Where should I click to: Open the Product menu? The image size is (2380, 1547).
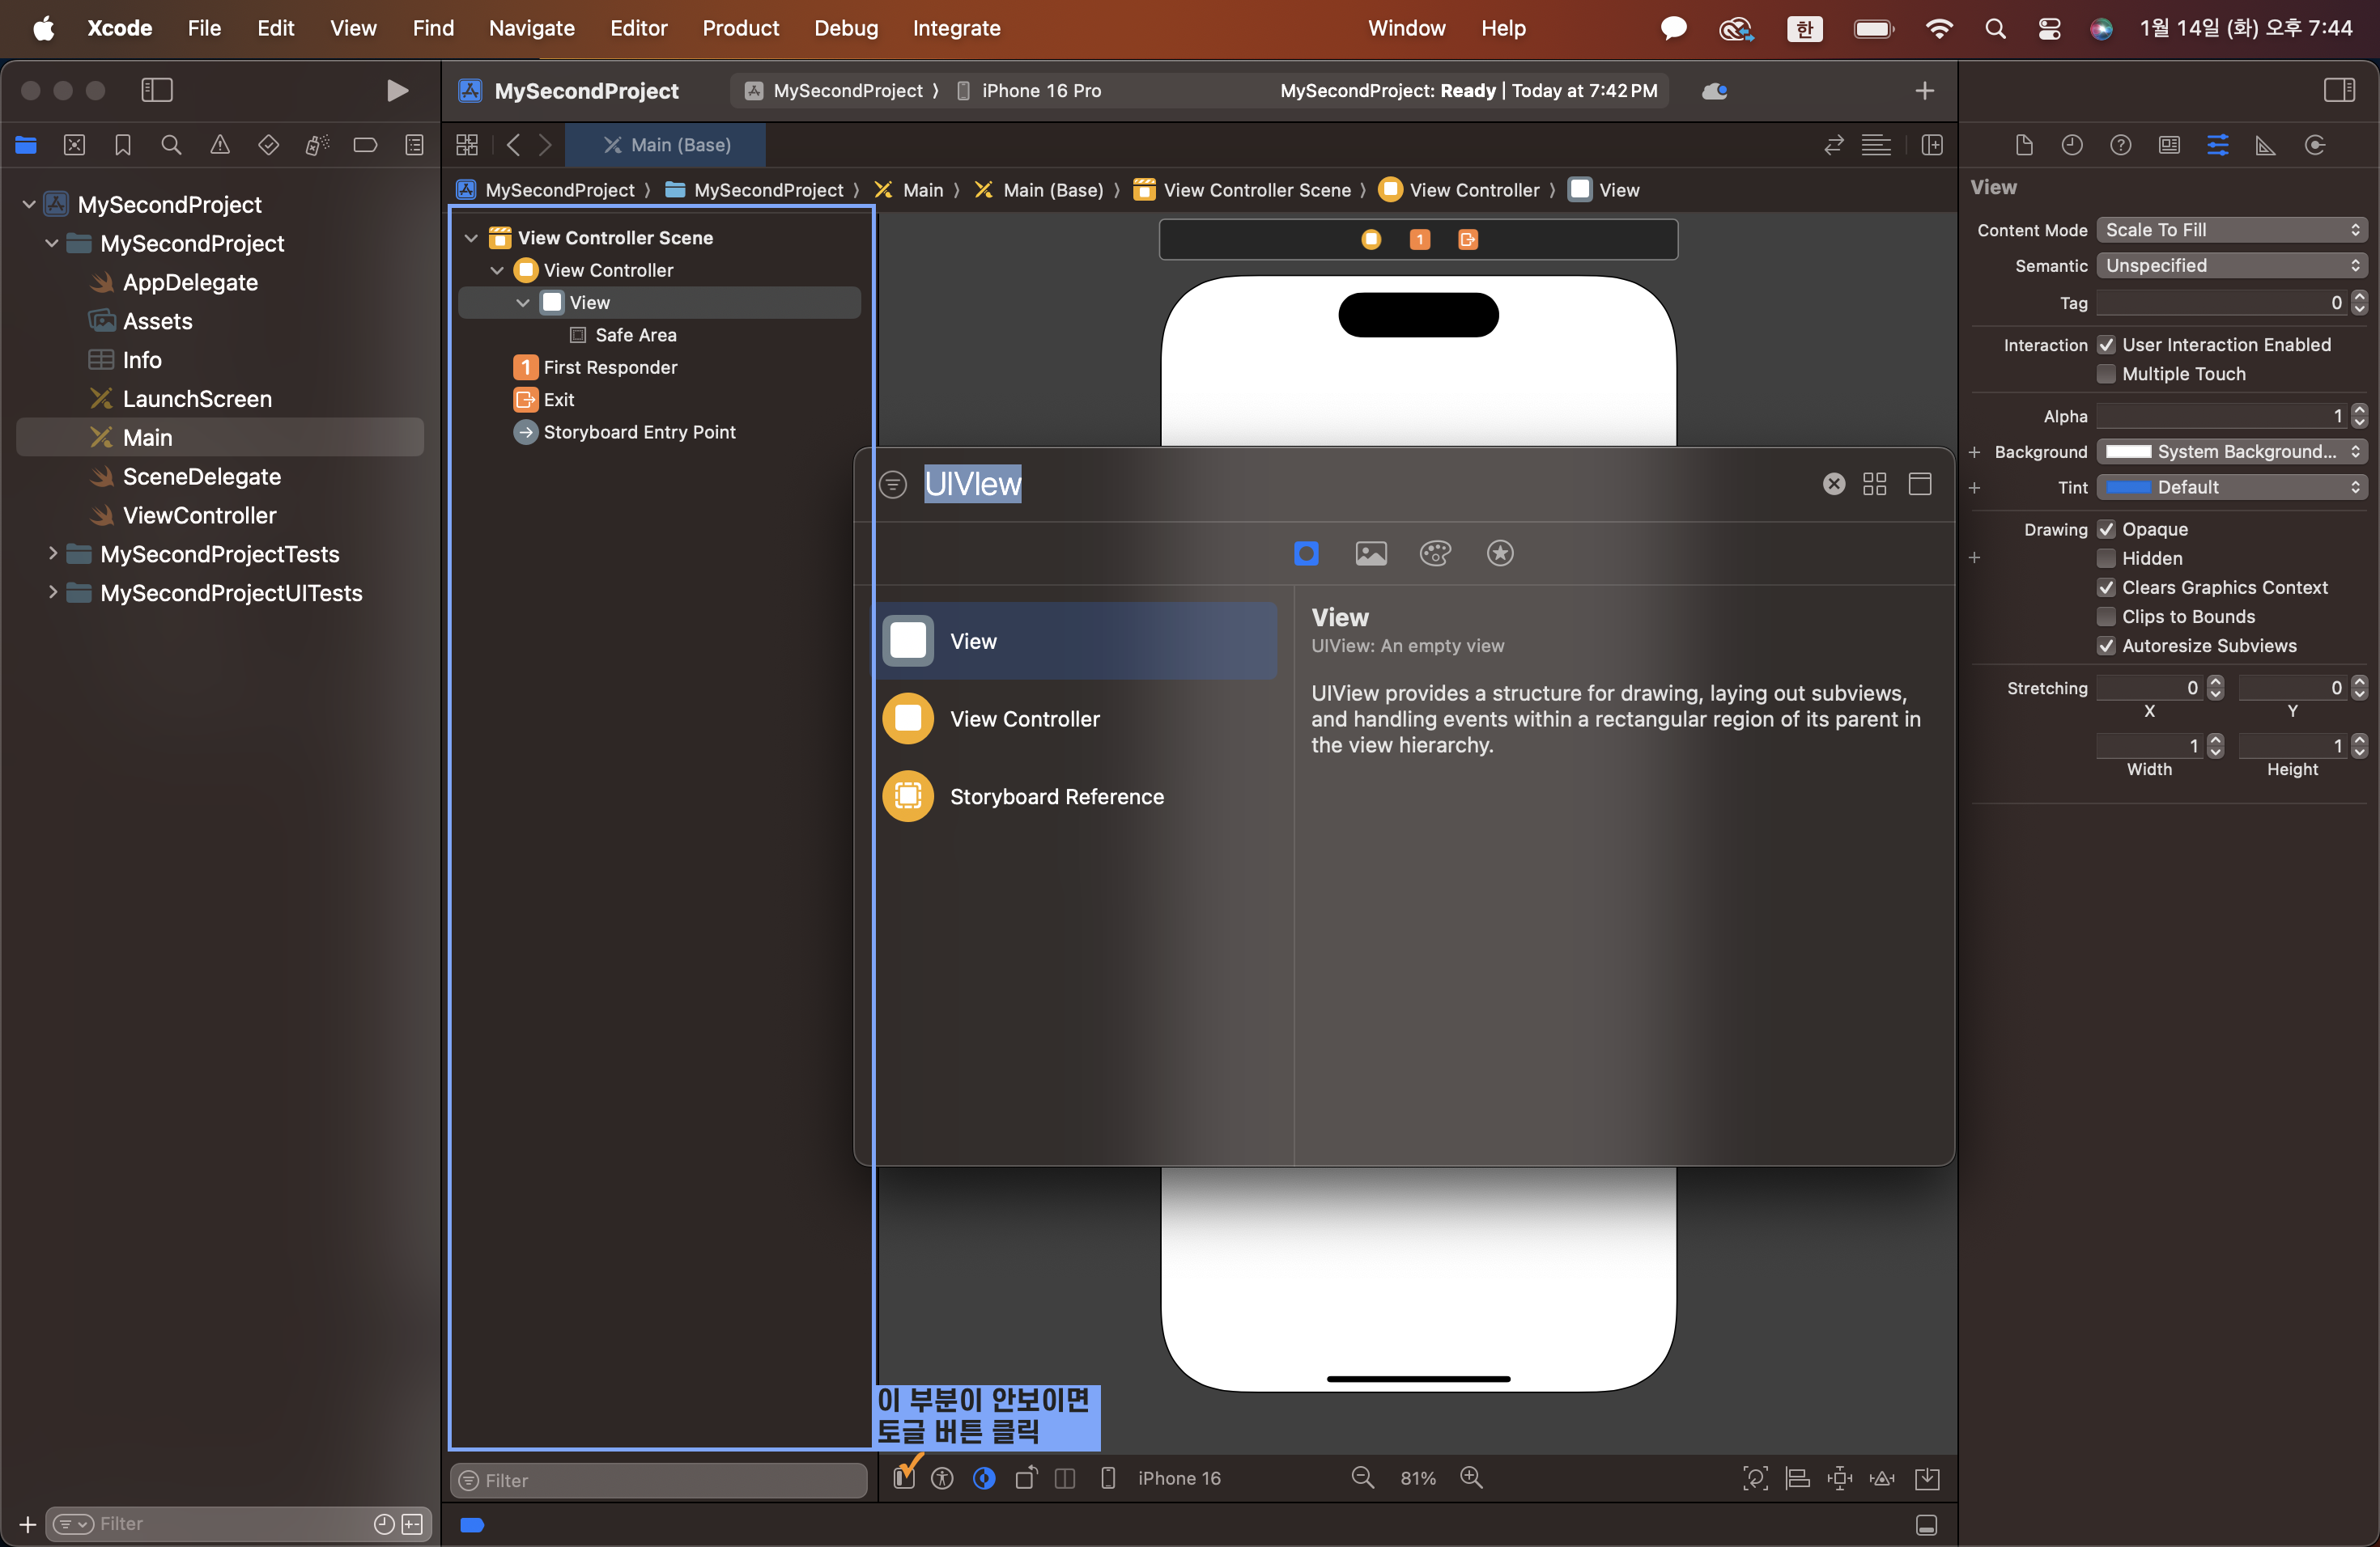point(740,28)
